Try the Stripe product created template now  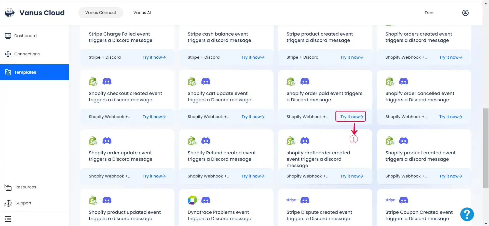pyautogui.click(x=352, y=57)
